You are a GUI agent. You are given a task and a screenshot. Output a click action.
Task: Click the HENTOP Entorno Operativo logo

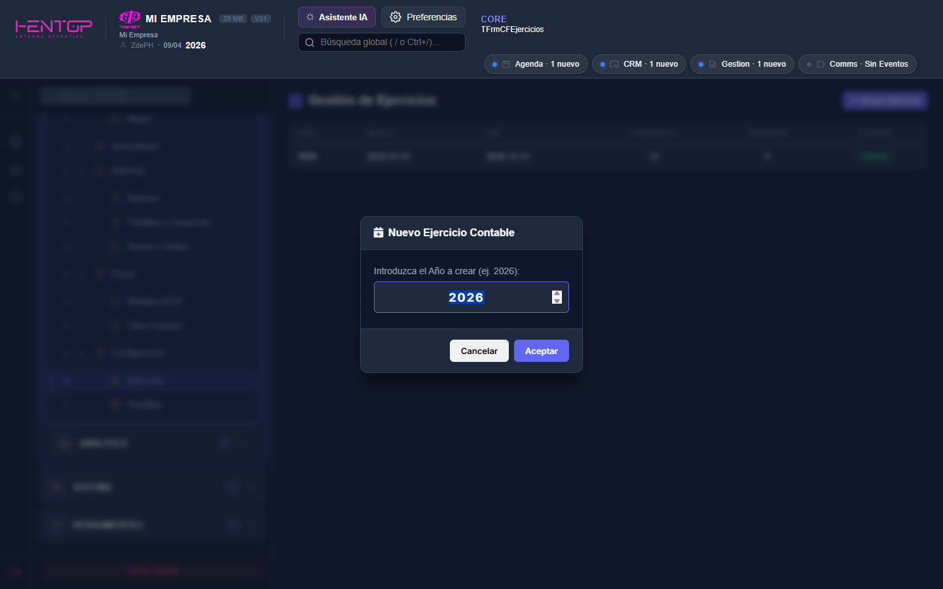(54, 27)
